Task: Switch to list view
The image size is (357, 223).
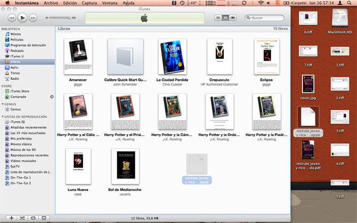Action: pyautogui.click(x=218, y=18)
